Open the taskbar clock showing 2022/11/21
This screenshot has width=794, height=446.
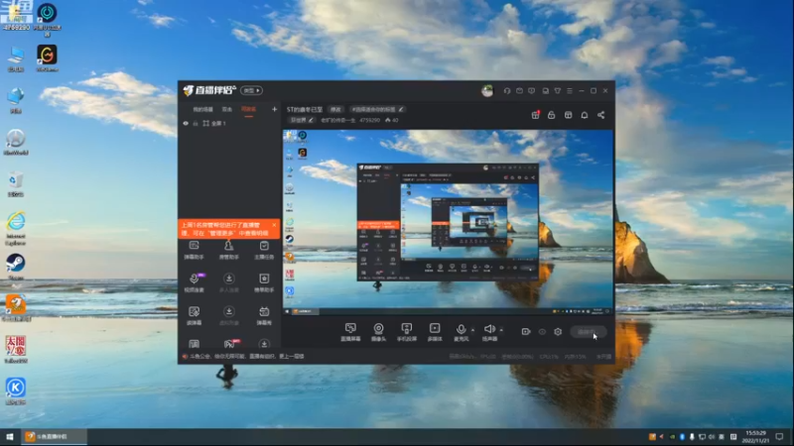tap(755, 436)
